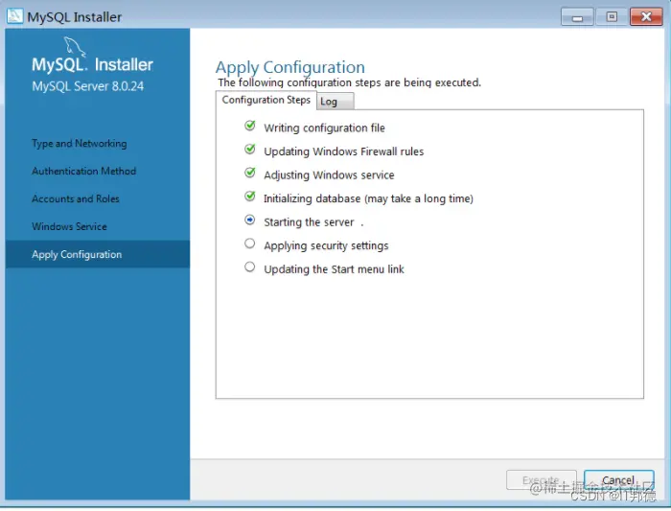The image size is (671, 511).
Task: Click the Cancel button
Action: [x=619, y=480]
